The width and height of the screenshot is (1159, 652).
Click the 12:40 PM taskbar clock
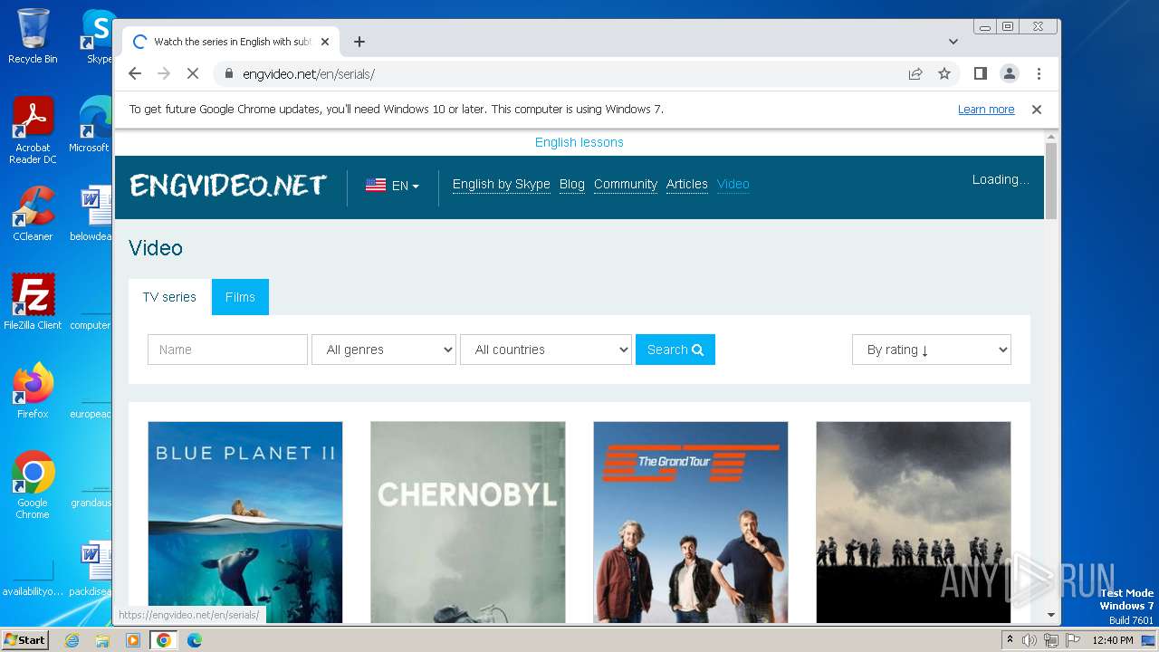1112,640
